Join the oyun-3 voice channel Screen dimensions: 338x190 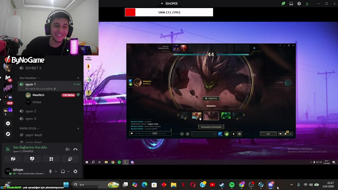point(49,118)
